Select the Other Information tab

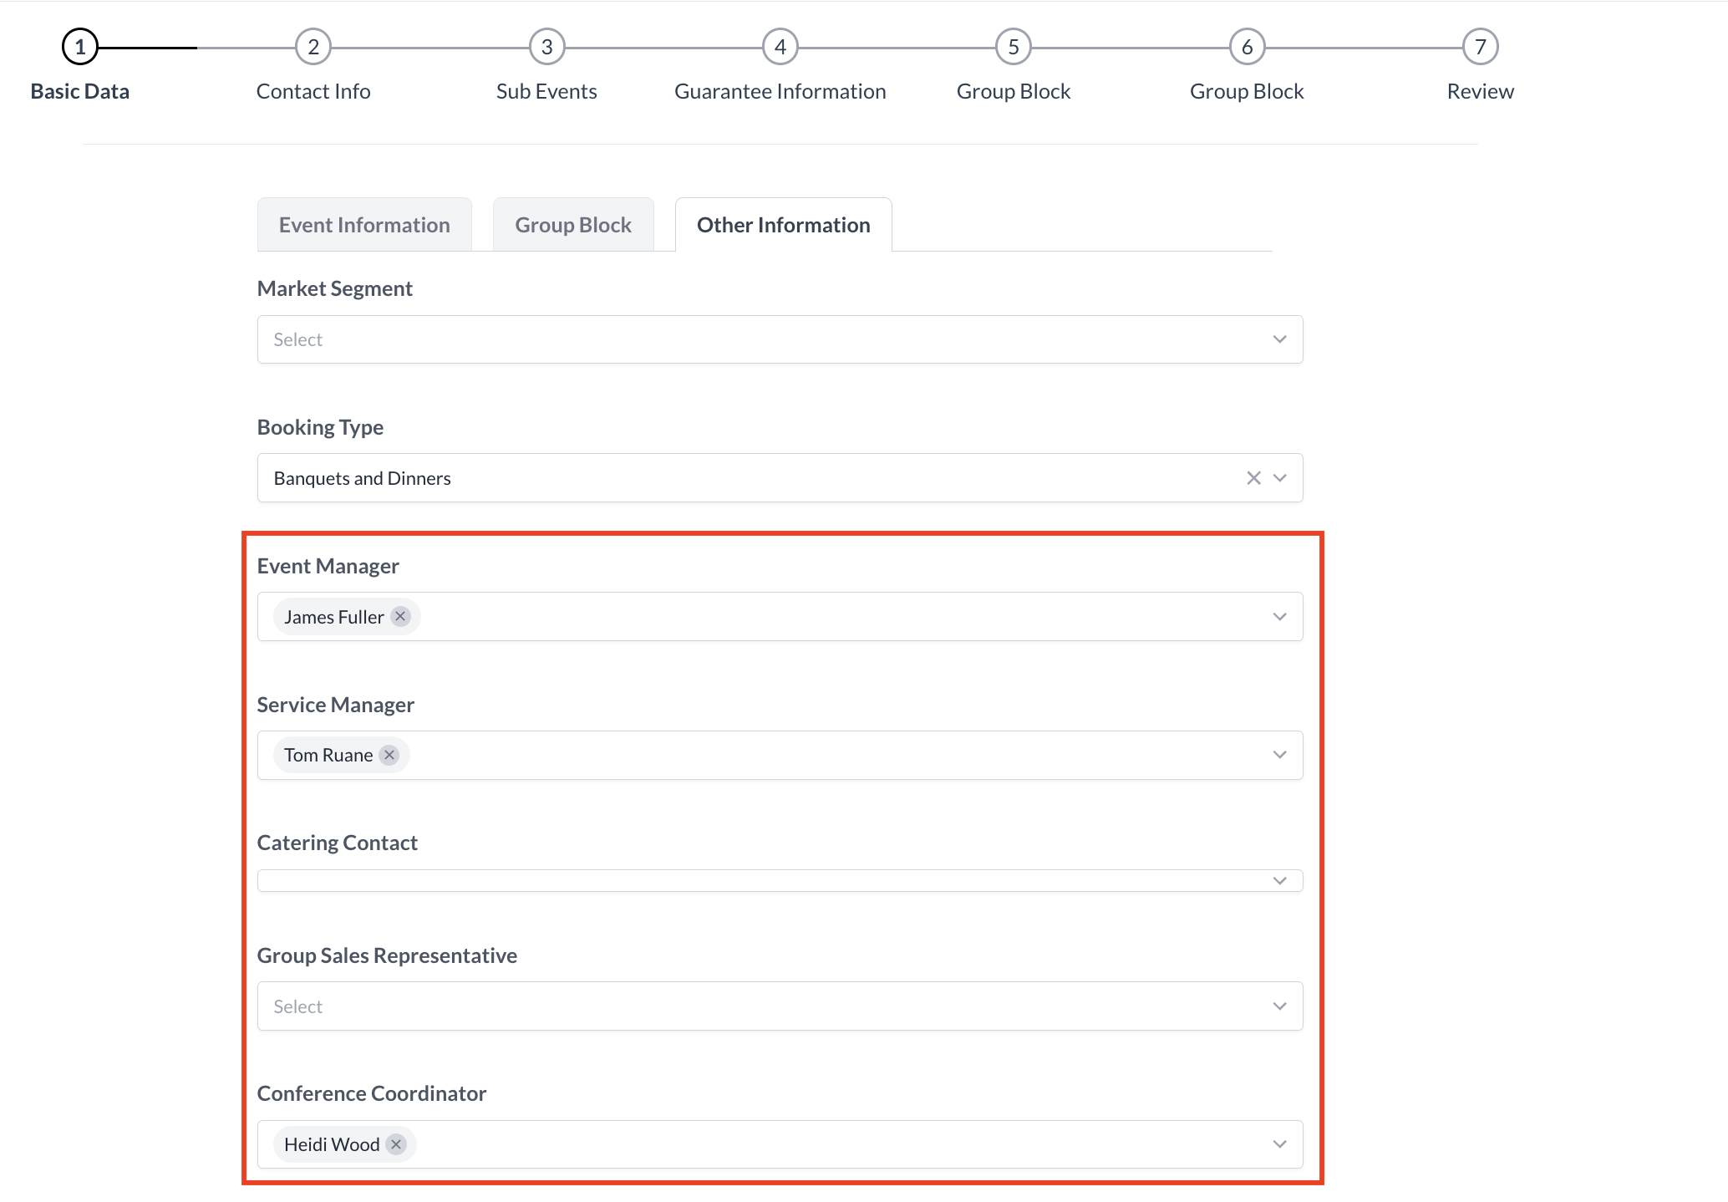click(x=783, y=224)
